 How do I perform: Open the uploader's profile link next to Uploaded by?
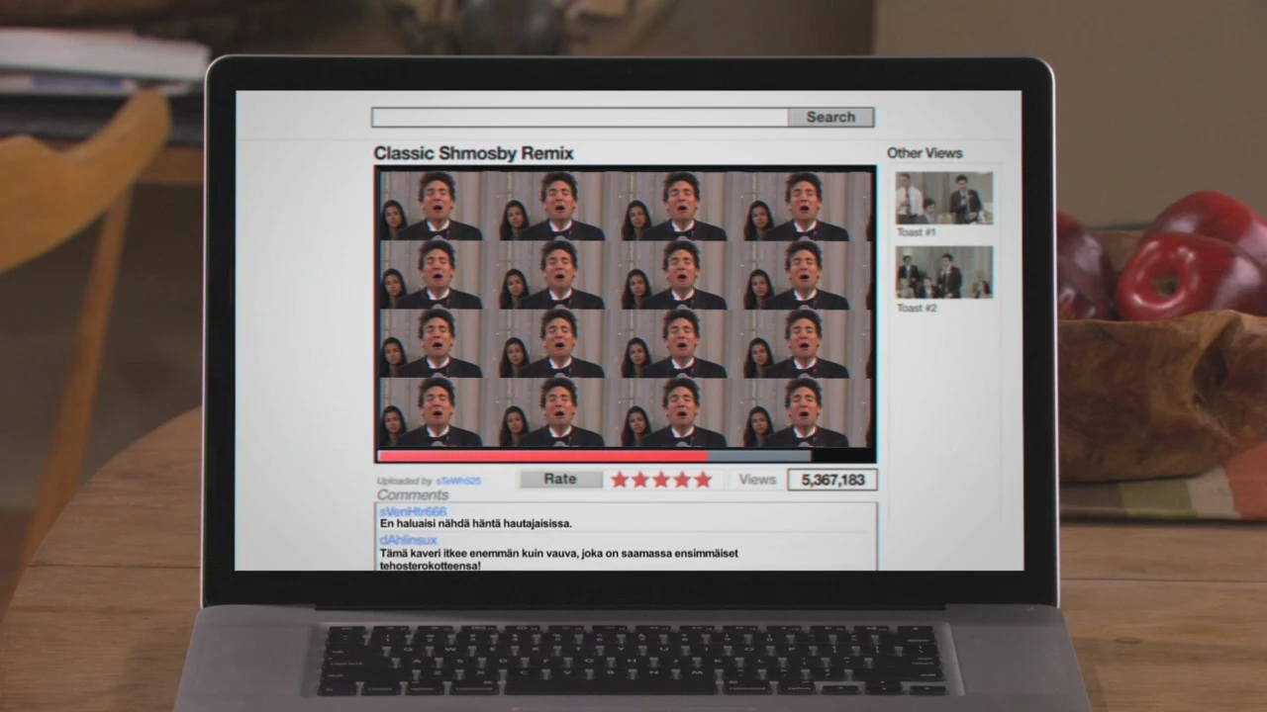pos(458,482)
